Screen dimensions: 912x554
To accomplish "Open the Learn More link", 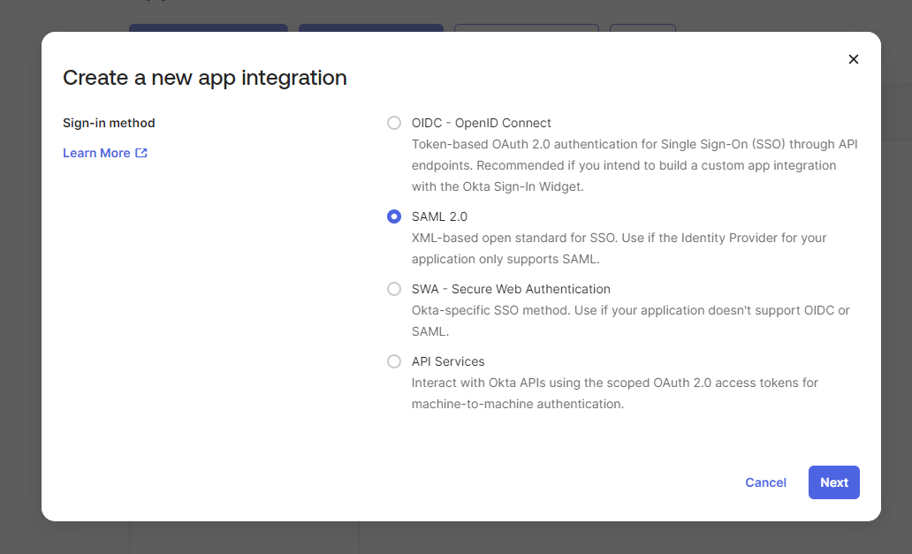I will pos(96,153).
